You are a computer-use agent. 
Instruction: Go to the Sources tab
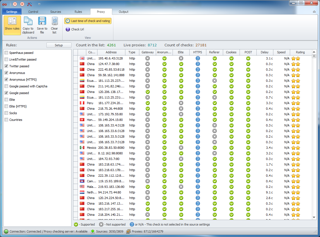[x=56, y=12]
